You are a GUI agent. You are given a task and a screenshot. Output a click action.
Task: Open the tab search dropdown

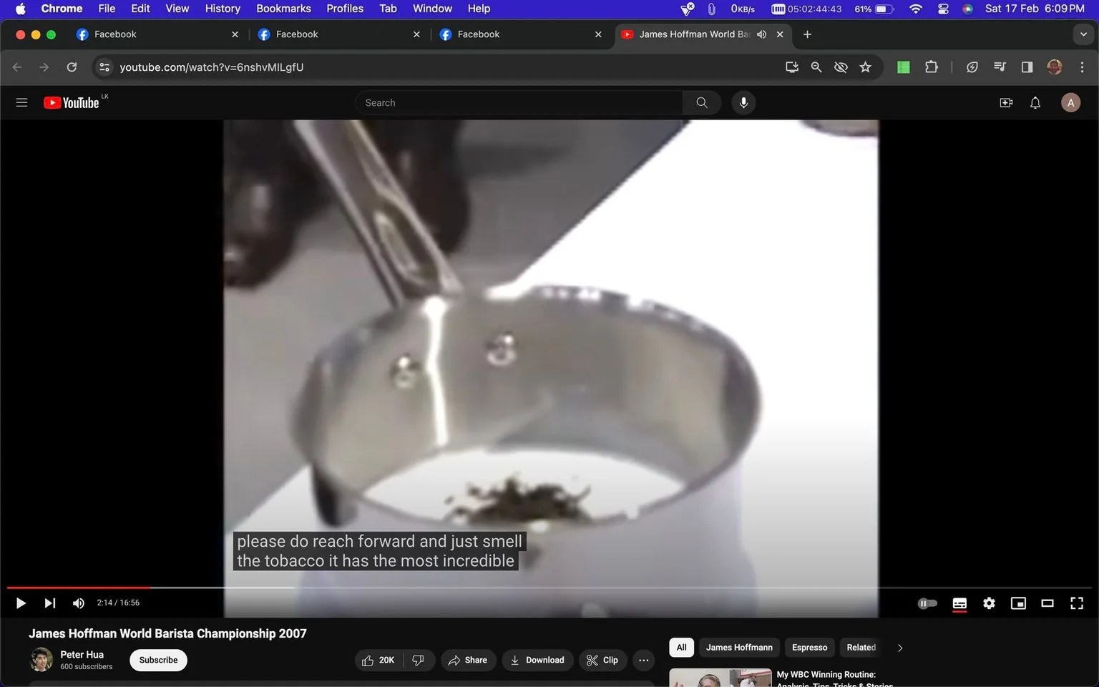click(1083, 34)
